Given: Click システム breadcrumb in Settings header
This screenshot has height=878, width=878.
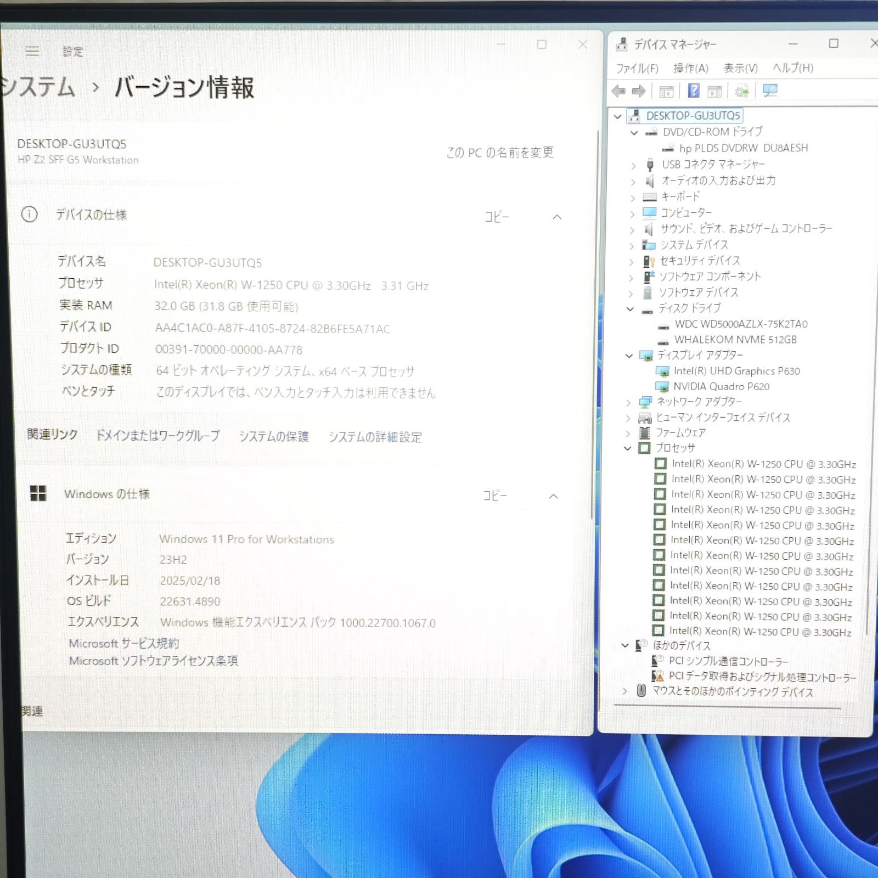Looking at the screenshot, I should 37,87.
